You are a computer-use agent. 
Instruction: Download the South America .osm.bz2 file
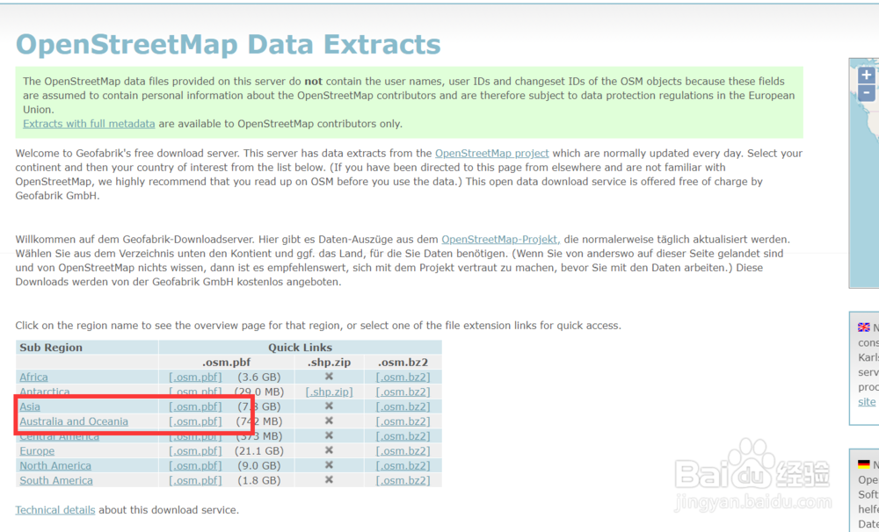403,480
